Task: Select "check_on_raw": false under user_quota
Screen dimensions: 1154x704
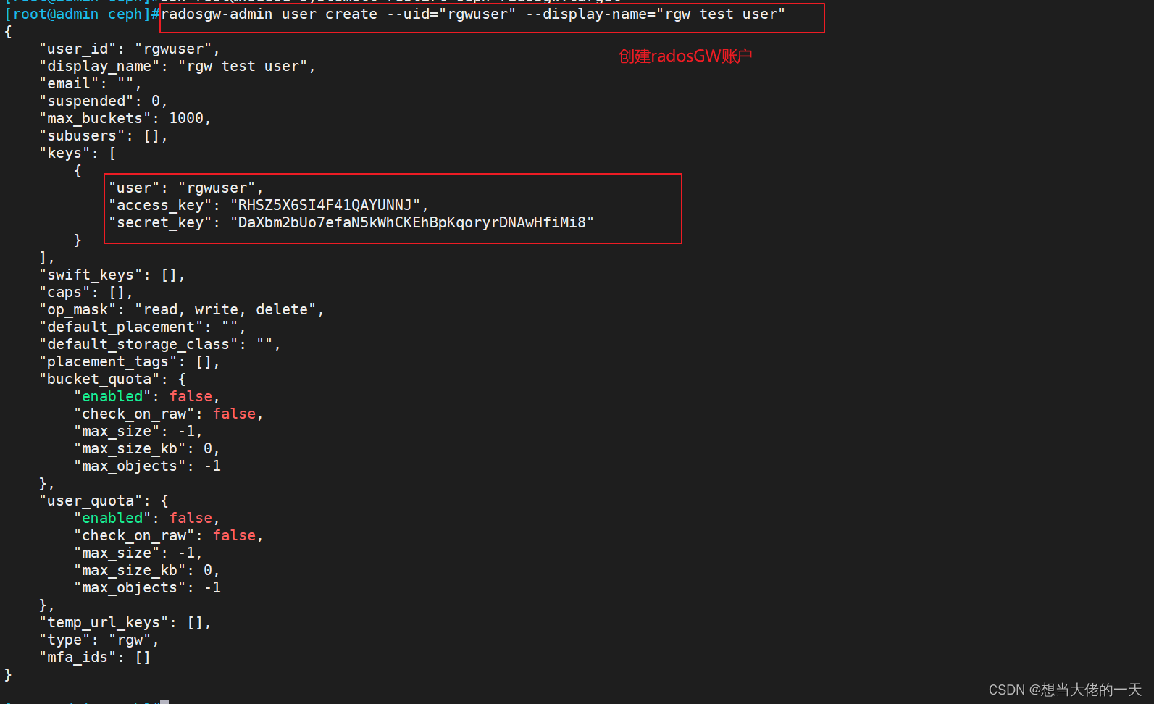Action: click(169, 535)
